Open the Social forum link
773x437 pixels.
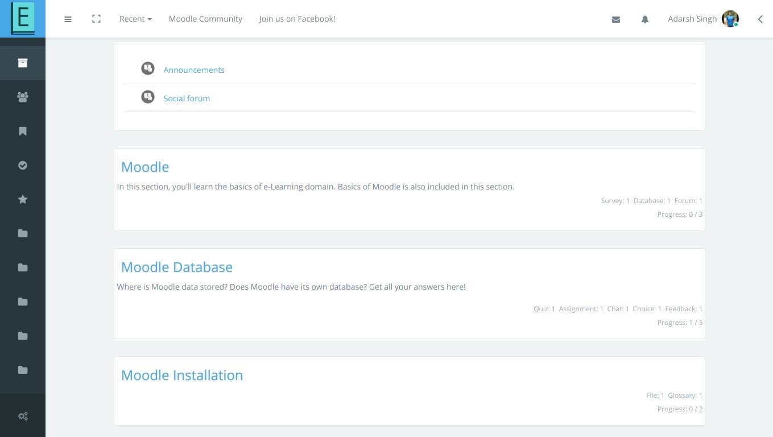click(x=187, y=98)
